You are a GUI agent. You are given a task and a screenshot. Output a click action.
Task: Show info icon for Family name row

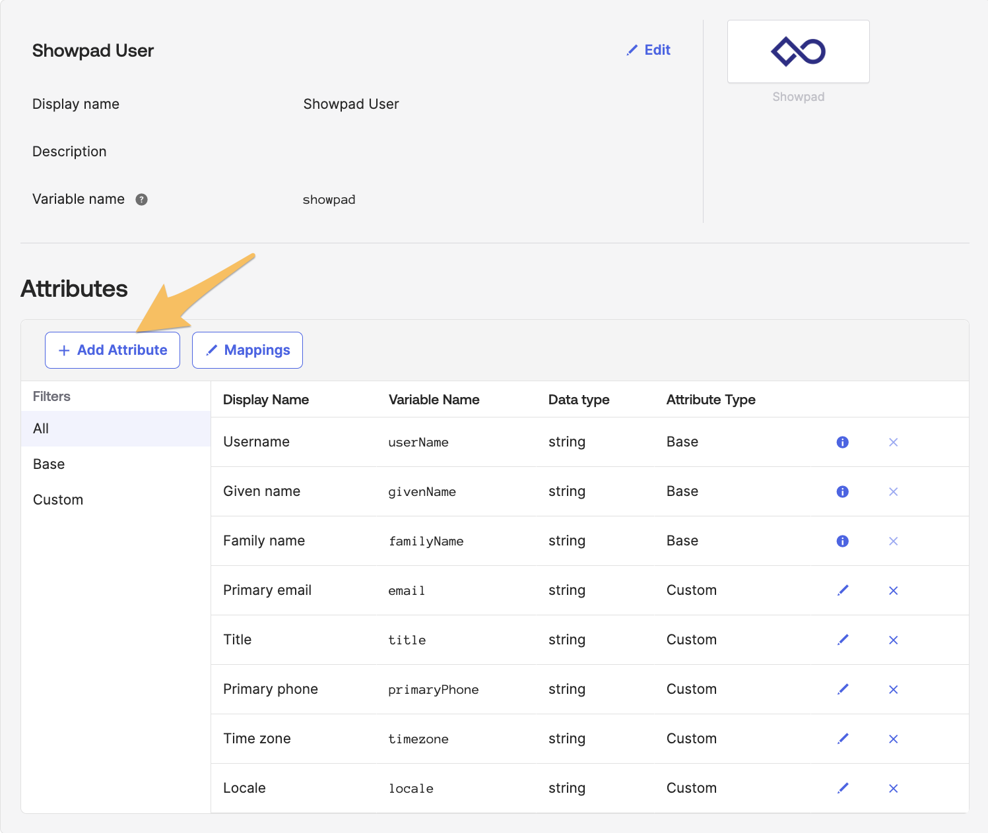(x=842, y=541)
